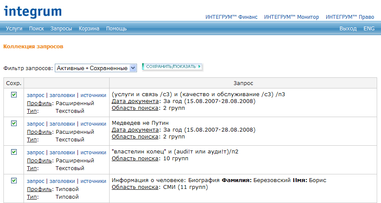Open the Помощь help menu
Screen dimensions: 381x203
(116, 29)
